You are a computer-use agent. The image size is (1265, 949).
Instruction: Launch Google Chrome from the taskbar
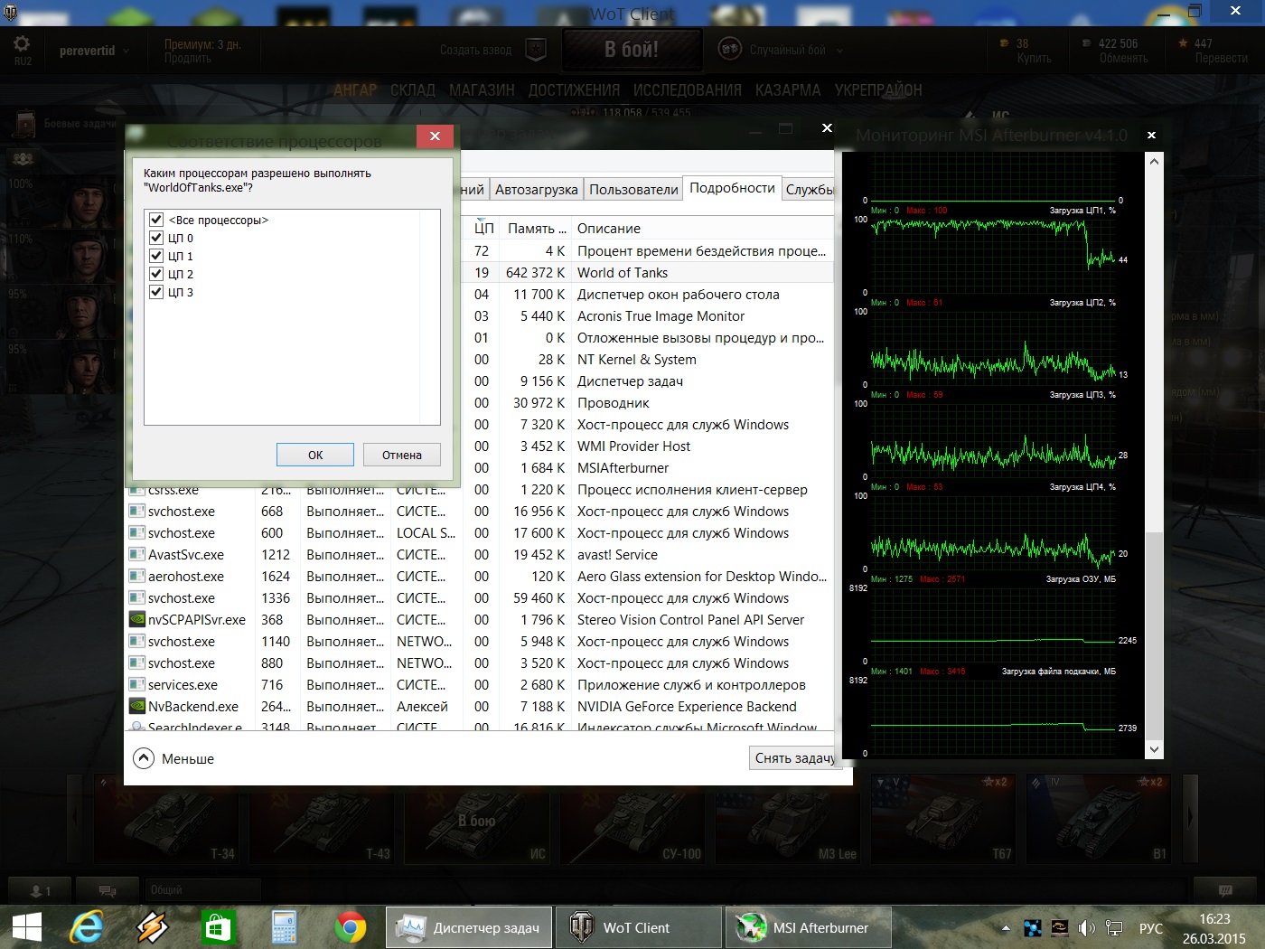pyautogui.click(x=351, y=927)
